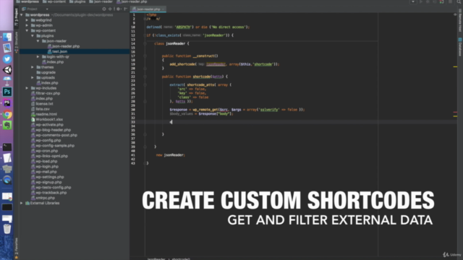Expand the wp-admin folder

[27, 25]
